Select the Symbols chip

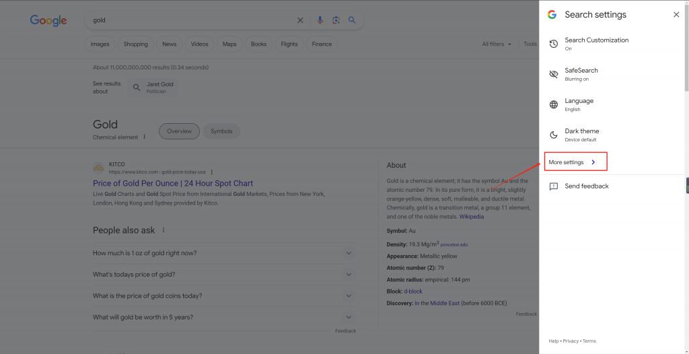(x=221, y=131)
